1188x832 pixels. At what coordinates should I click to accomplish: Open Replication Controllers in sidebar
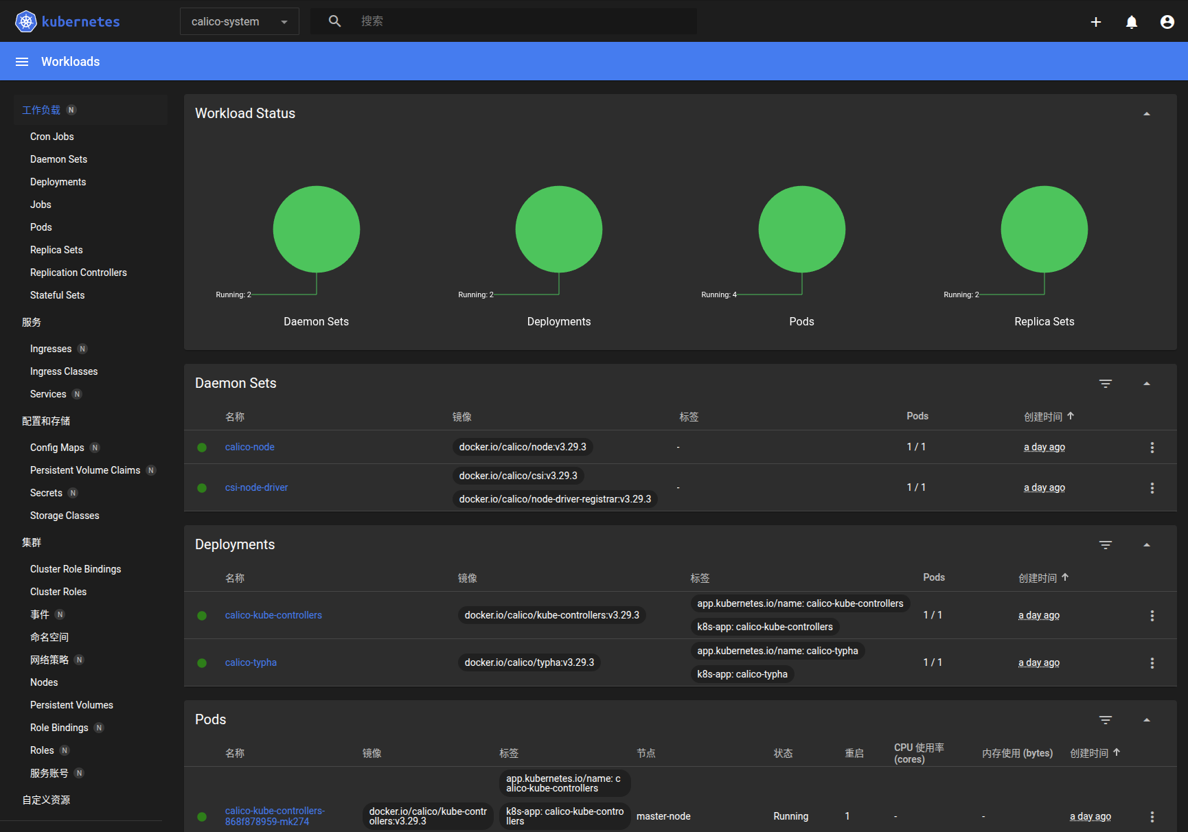[x=78, y=273]
